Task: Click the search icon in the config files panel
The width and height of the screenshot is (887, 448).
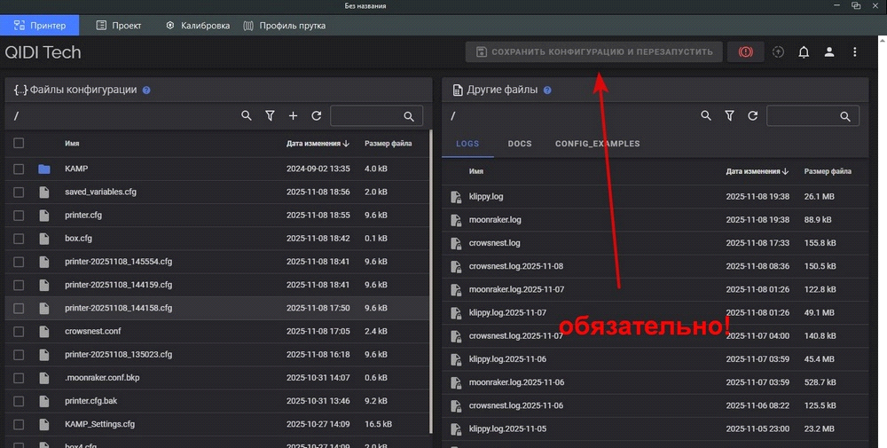Action: 247,116
